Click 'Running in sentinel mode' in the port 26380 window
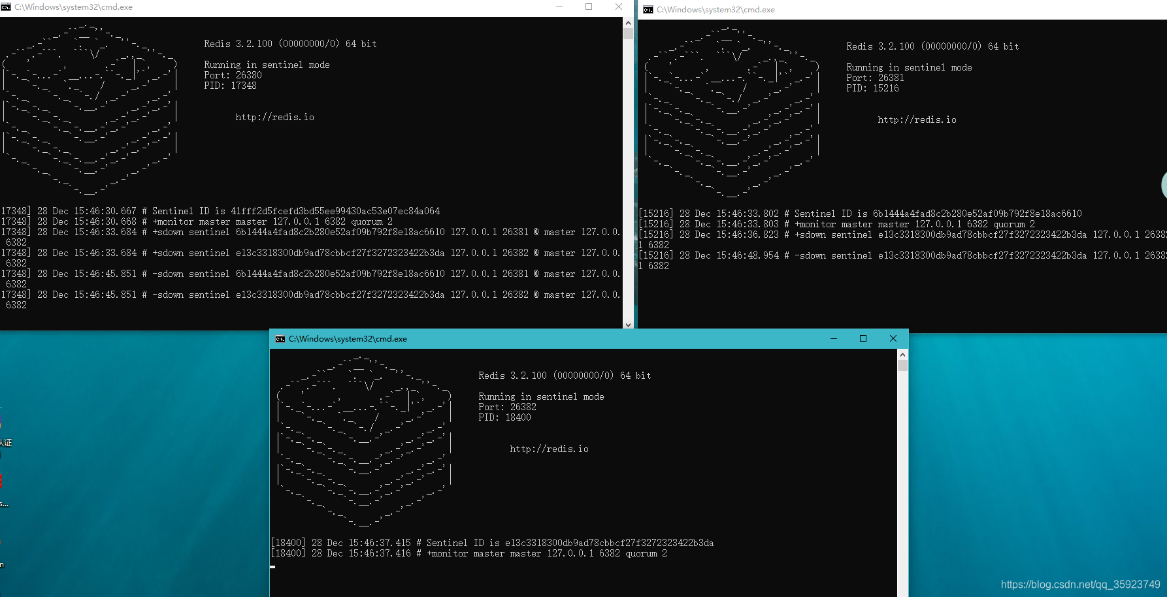This screenshot has height=597, width=1167. click(267, 65)
